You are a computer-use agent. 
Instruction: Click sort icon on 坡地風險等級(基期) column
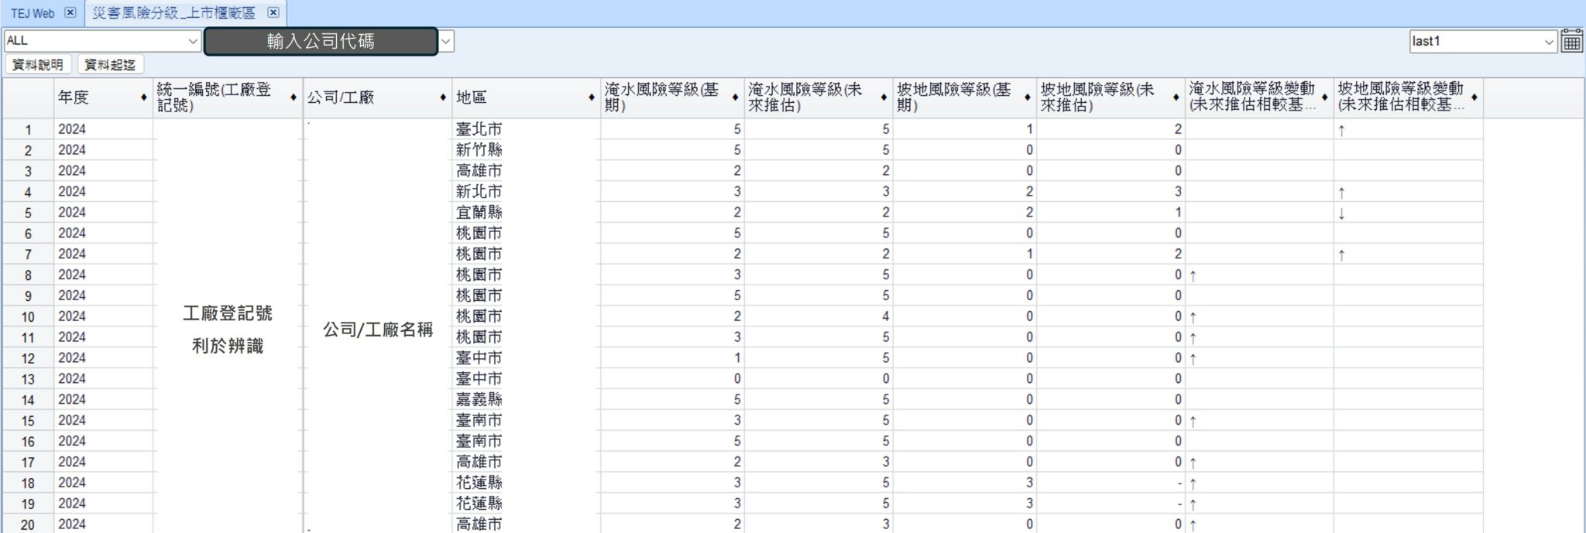(x=1027, y=97)
